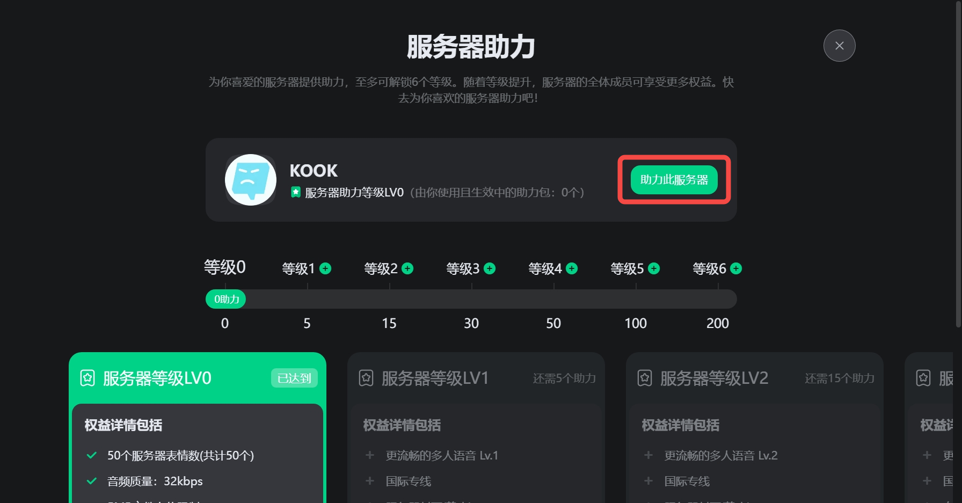Click the badge icon on 服务器等级LV0 card

point(88,378)
